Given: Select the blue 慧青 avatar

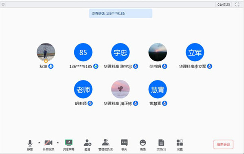Looking at the screenshot, I should tap(157, 89).
